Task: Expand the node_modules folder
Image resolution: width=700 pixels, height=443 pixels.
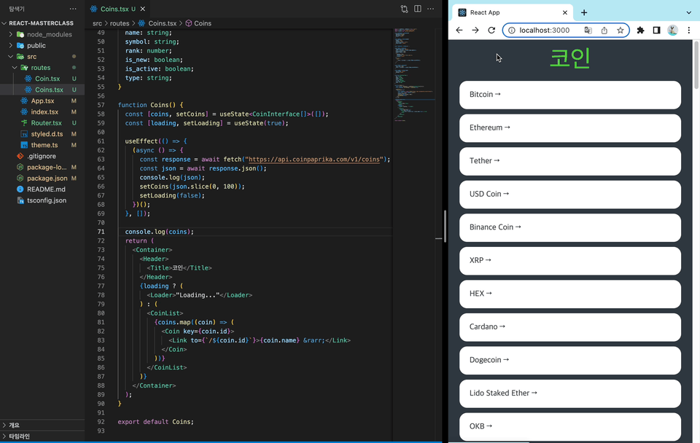Action: [x=42, y=34]
